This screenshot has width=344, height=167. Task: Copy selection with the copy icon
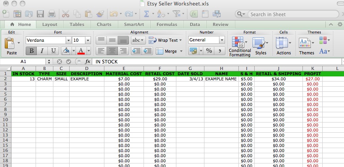pyautogui.click(x=77, y=14)
